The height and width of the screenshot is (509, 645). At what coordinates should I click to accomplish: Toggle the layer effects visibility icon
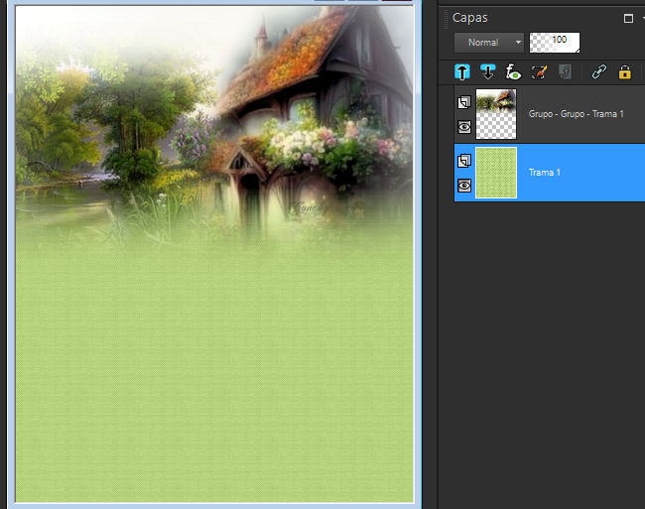click(x=513, y=72)
